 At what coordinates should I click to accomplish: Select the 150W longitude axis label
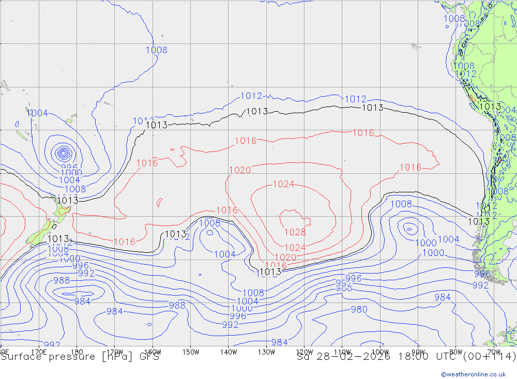pyautogui.click(x=191, y=352)
